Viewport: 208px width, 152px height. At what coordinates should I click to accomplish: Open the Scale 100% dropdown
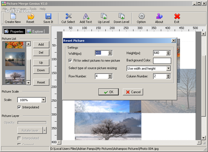pos(43,100)
